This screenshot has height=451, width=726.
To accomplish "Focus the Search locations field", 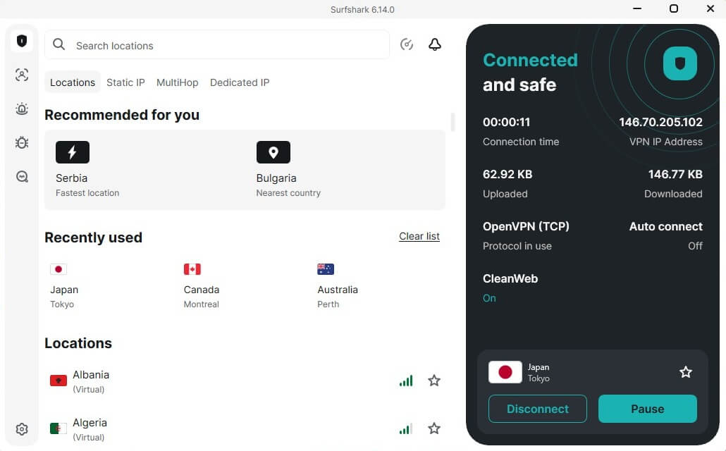I will 217,45.
